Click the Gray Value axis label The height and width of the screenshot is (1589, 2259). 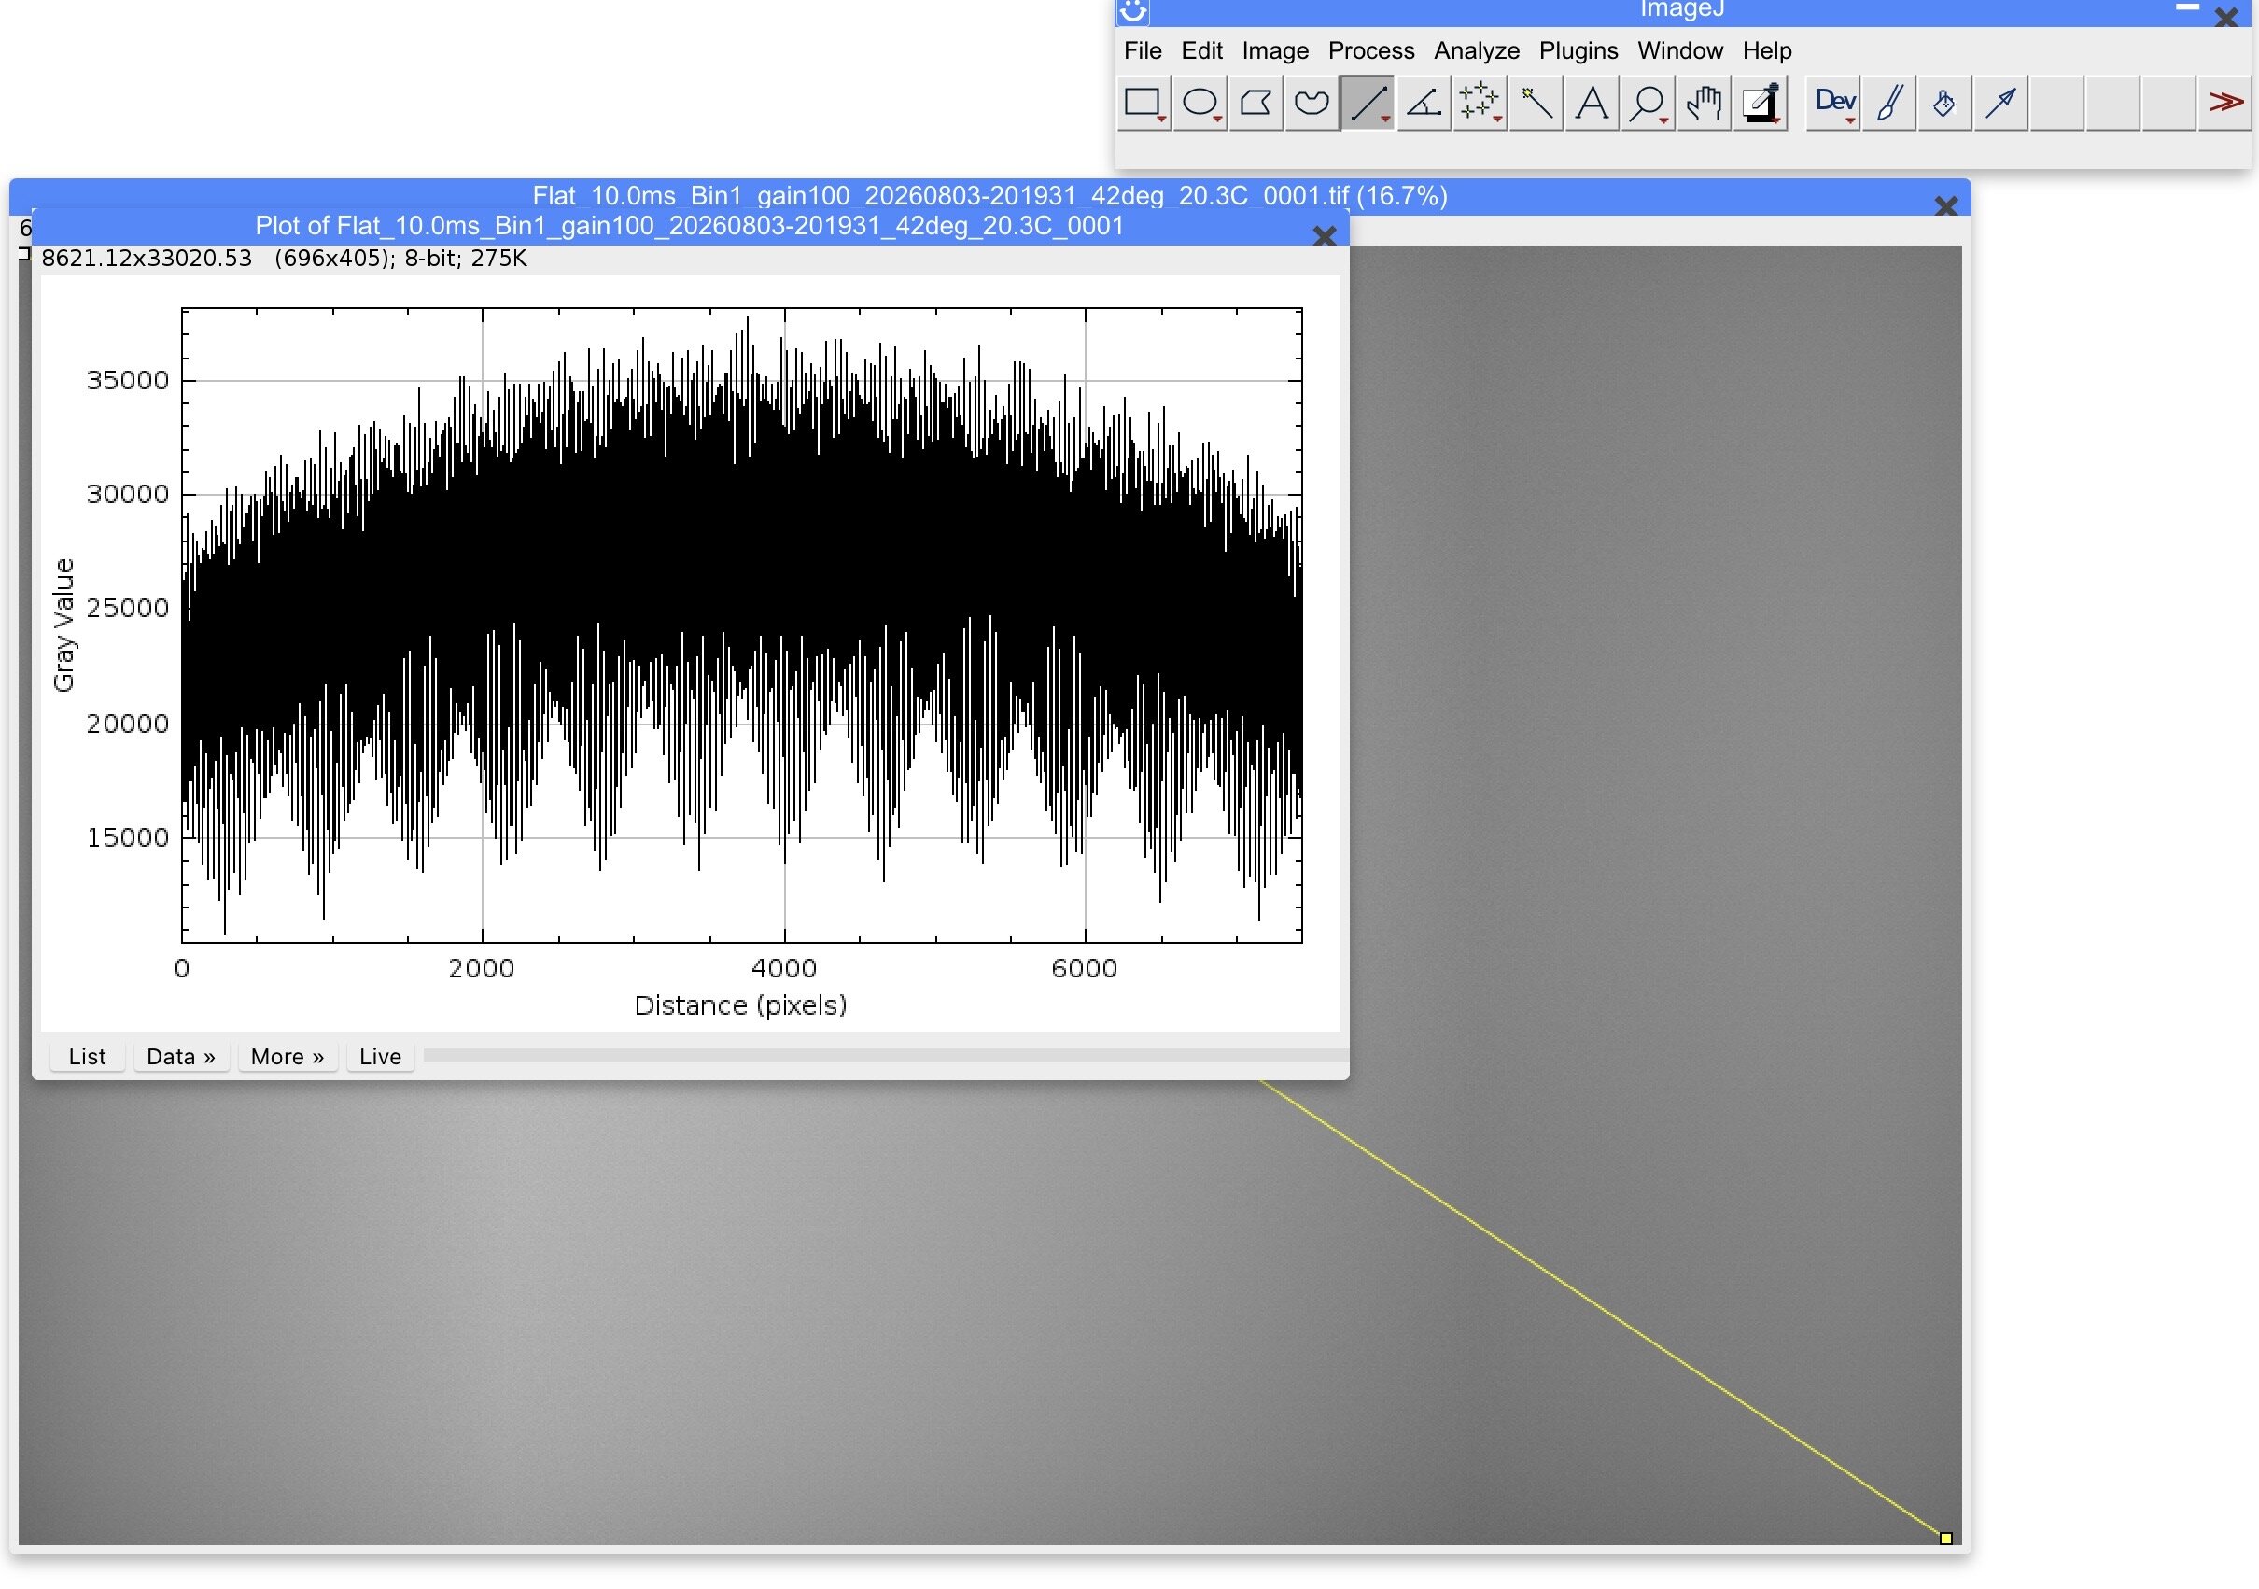[x=63, y=625]
